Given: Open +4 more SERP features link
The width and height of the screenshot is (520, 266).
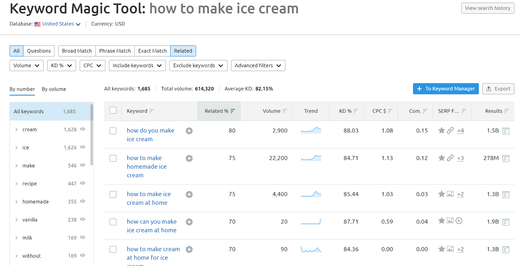Looking at the screenshot, I should [x=461, y=131].
